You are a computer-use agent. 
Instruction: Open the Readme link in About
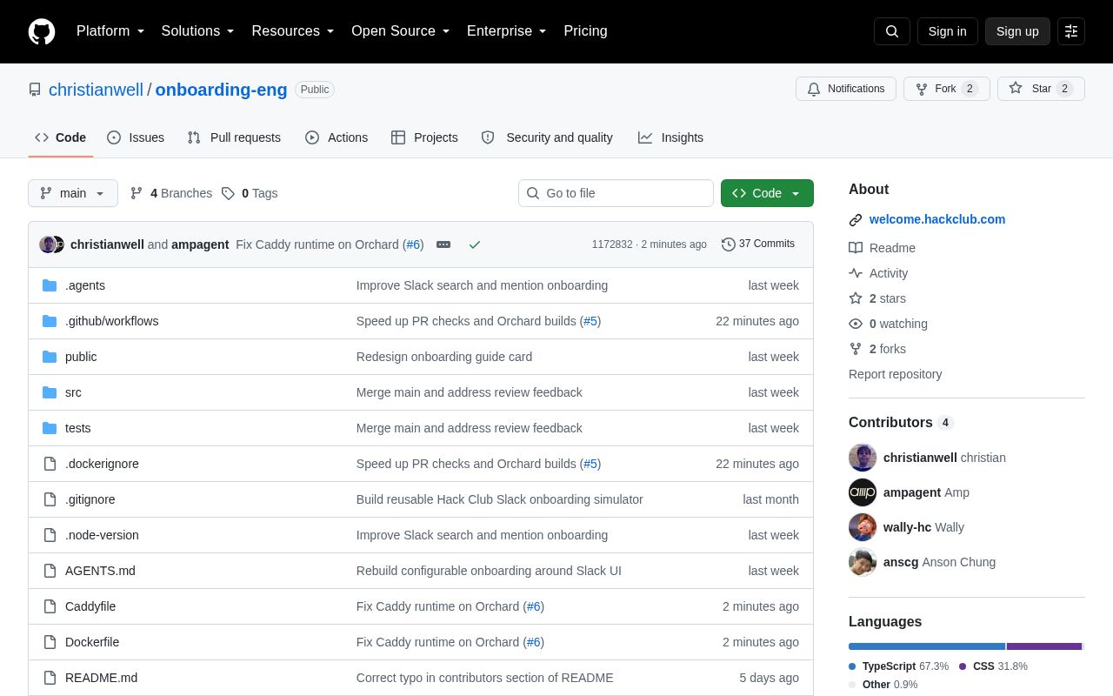[882, 248]
